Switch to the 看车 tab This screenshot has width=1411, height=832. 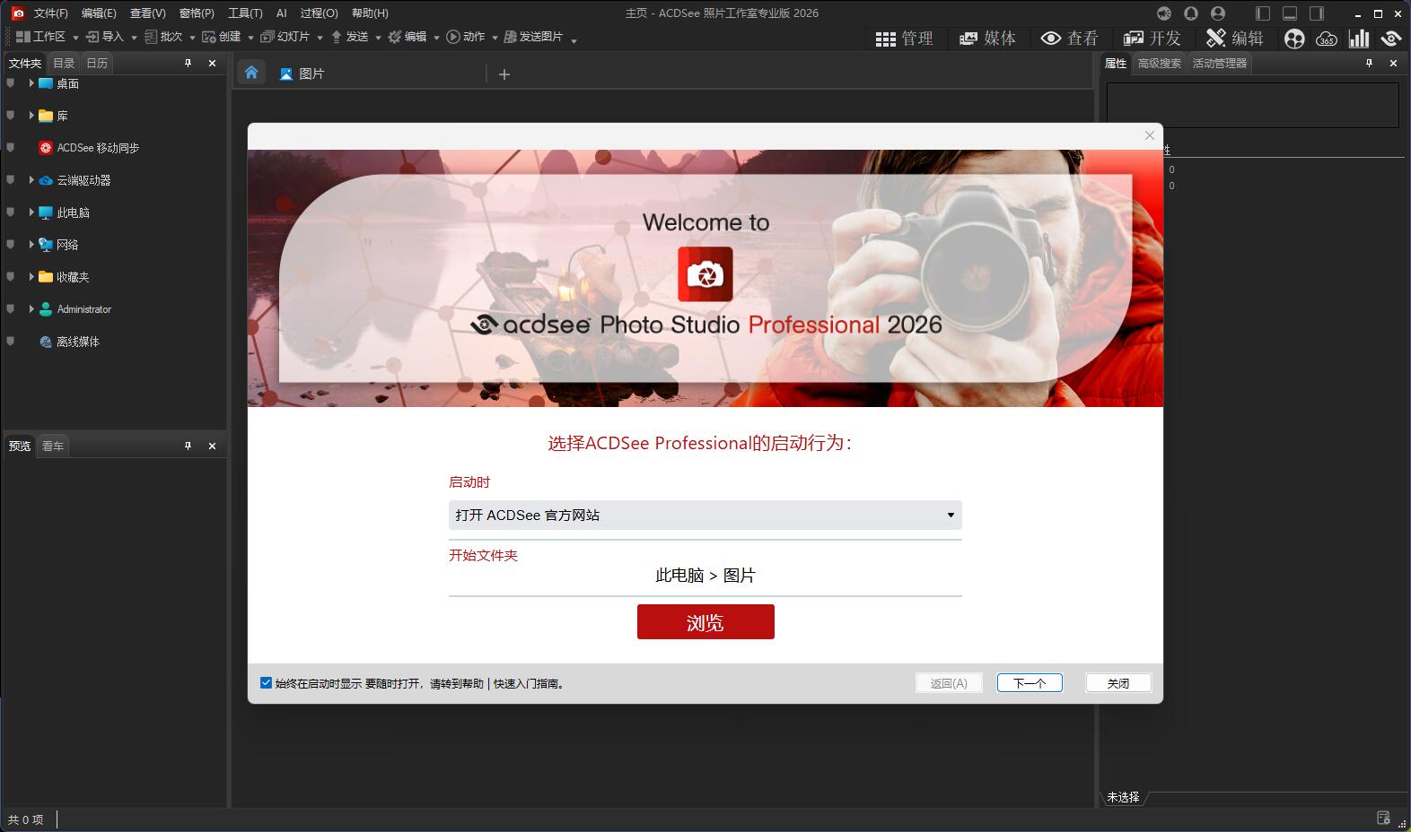click(x=53, y=446)
